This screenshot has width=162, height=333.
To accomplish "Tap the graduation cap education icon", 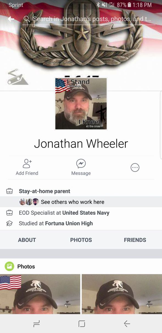I will (10, 224).
